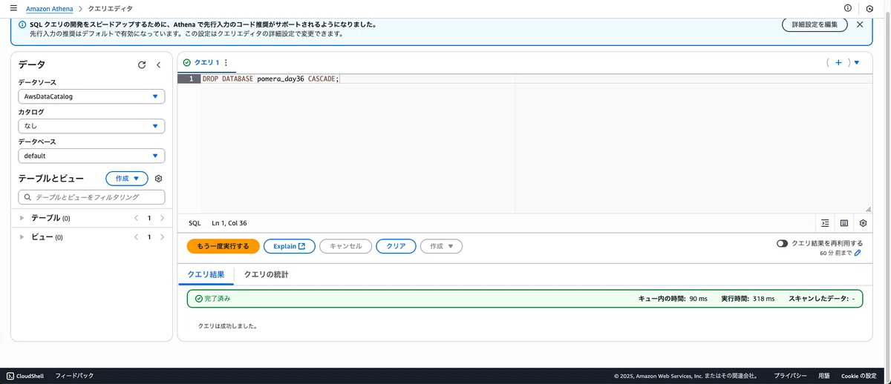This screenshot has height=384, width=891.
Task: Switch to クエリ結果 tab
Action: 206,274
